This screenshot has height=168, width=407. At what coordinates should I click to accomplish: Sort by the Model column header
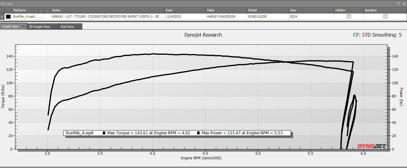[x=268, y=10]
